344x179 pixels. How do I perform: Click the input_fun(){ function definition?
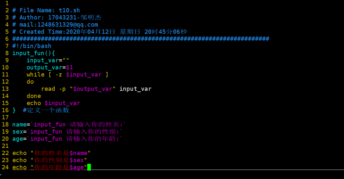coord(33,53)
